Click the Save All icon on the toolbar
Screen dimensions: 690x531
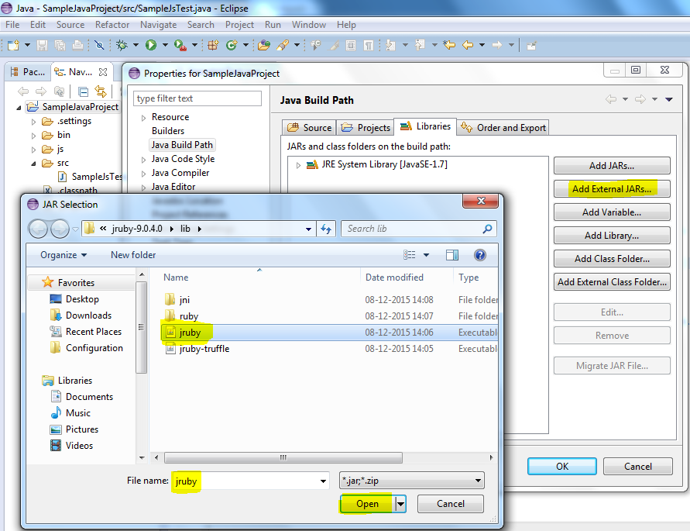click(60, 45)
